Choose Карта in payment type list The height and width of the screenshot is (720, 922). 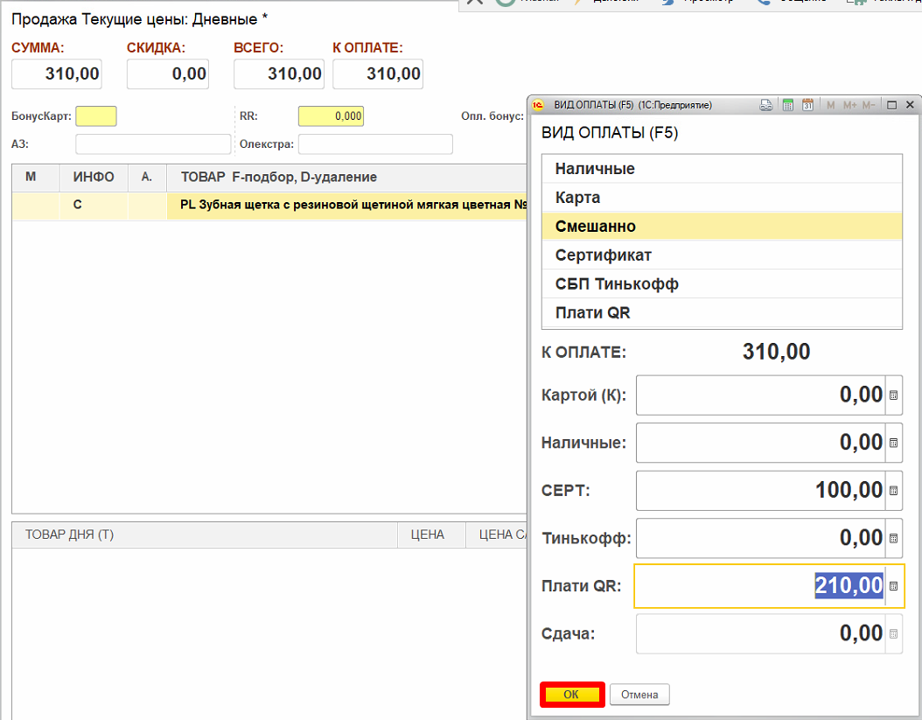(577, 198)
